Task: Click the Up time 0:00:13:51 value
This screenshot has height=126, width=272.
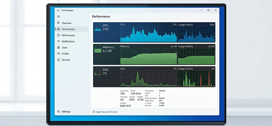Action: (126, 106)
